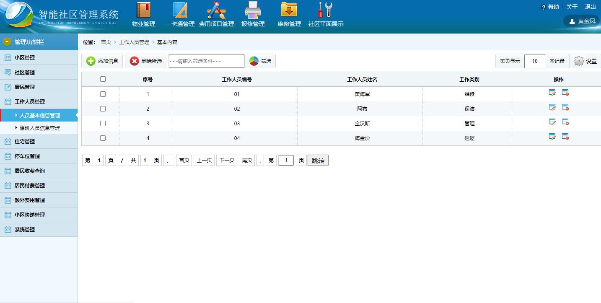
Task: Collapse the 工作人员管理 sidebar section
Action: 29,102
